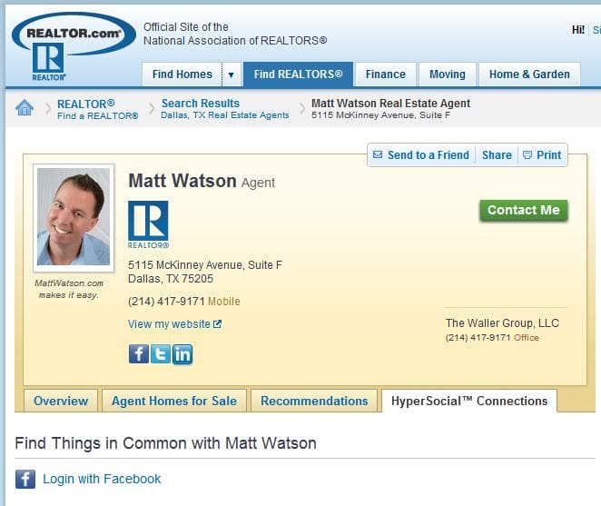
Task: Select the Recommendations tab
Action: (x=314, y=401)
